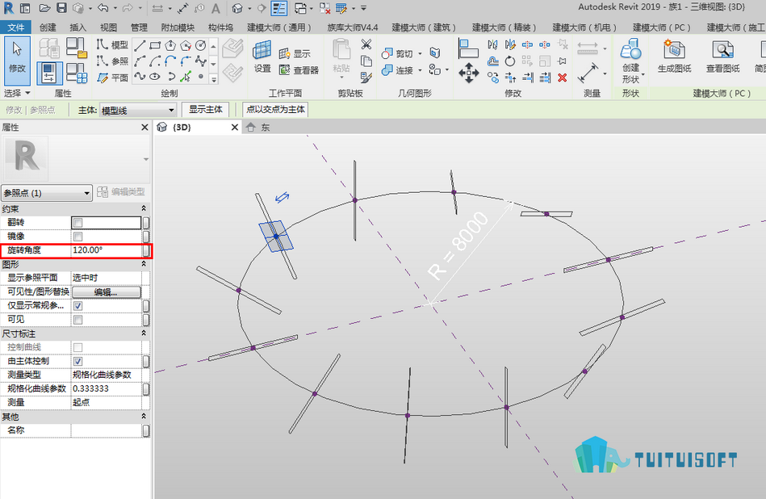Undo the last action
Viewport: 766px width, 499px height.
point(103,8)
